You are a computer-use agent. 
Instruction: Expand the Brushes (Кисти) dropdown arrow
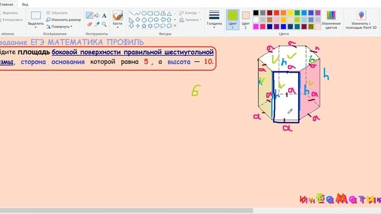pyautogui.click(x=118, y=27)
